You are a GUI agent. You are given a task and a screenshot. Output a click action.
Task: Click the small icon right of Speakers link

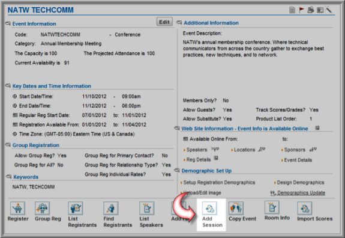tap(215, 149)
